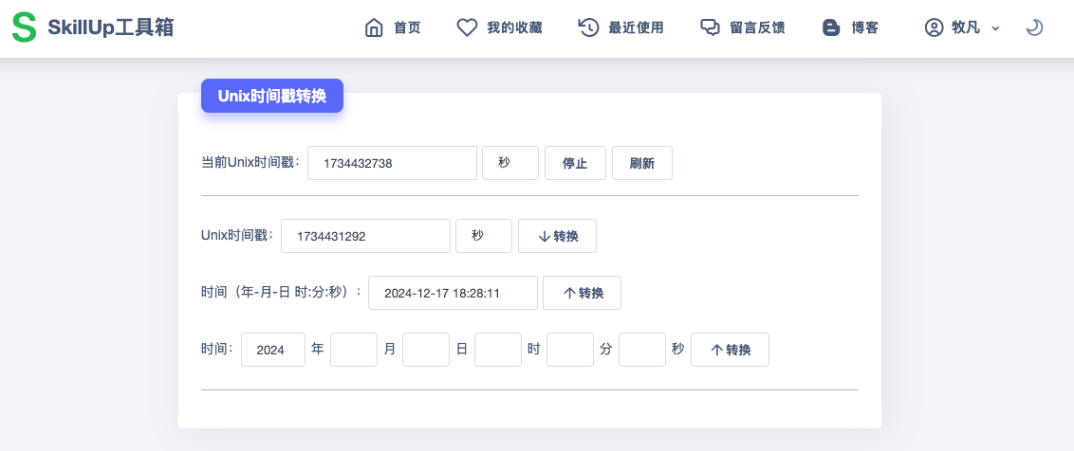Click the 停止 button
The height and width of the screenshot is (451, 1074).
click(575, 163)
